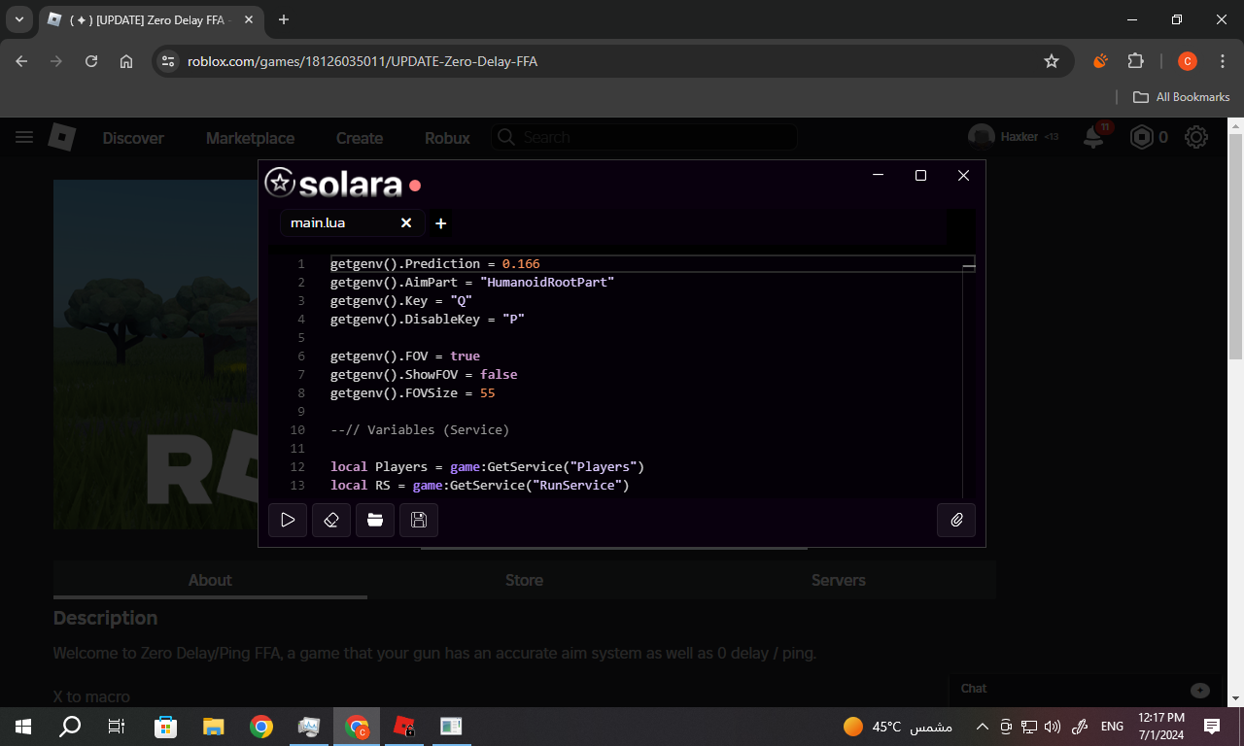Close the Zero Delay FFA browser tab
This screenshot has height=746, width=1244.
(x=248, y=19)
